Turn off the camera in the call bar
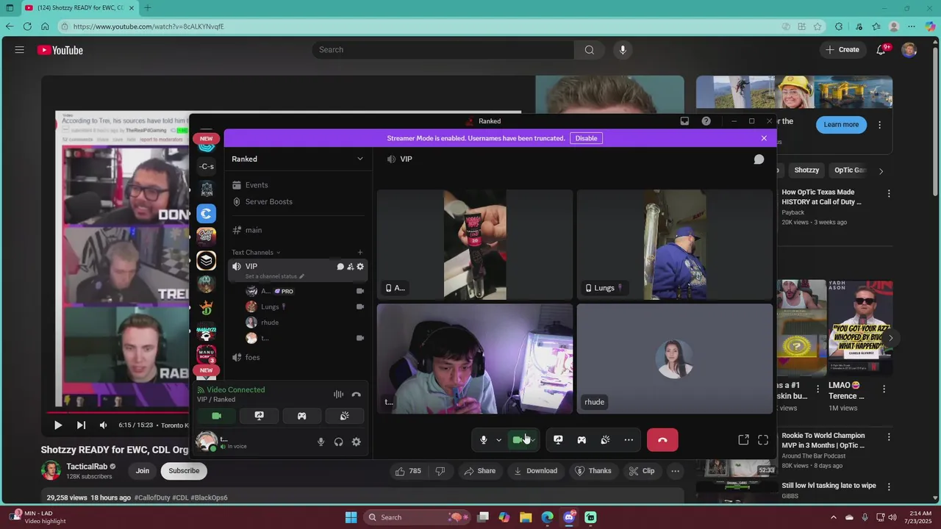The height and width of the screenshot is (529, 941). coord(518,440)
